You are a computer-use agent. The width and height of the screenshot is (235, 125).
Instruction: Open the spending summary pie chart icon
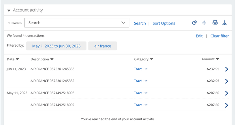tap(194, 23)
